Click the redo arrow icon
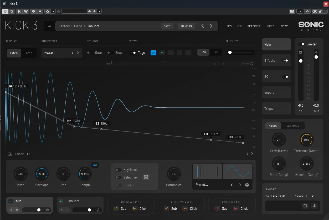 click(239, 26)
